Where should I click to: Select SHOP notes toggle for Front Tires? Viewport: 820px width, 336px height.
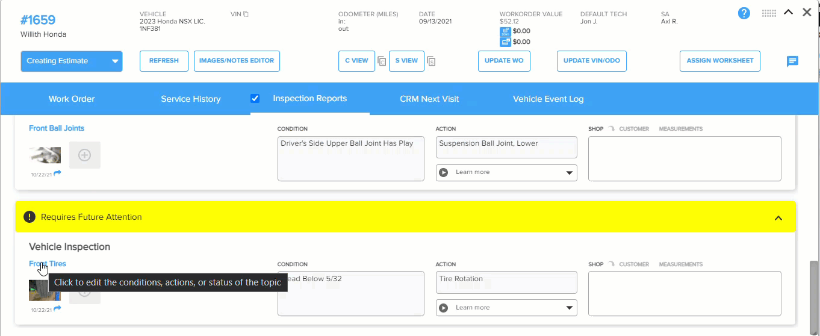click(x=596, y=264)
